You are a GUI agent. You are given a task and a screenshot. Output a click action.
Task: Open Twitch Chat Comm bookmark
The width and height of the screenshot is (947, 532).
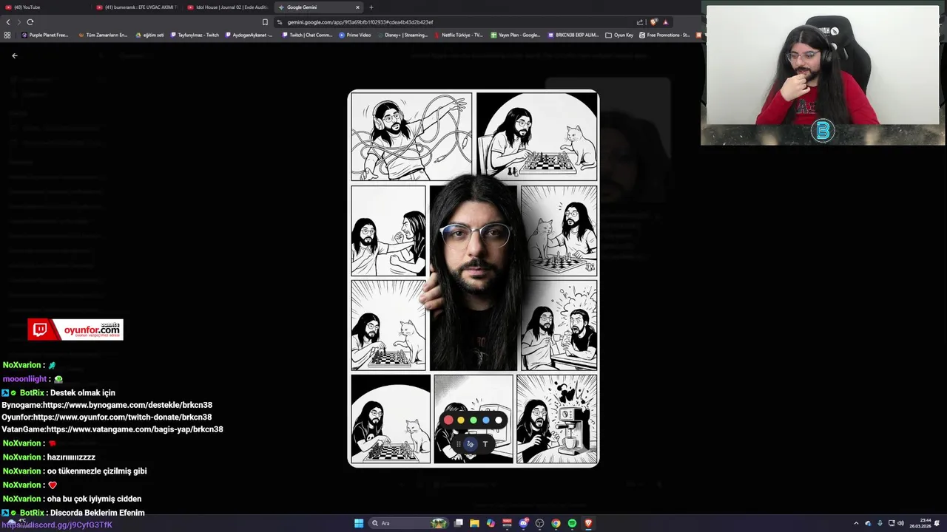coord(307,35)
